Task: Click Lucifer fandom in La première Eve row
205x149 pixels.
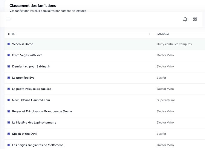Action: tap(161, 78)
